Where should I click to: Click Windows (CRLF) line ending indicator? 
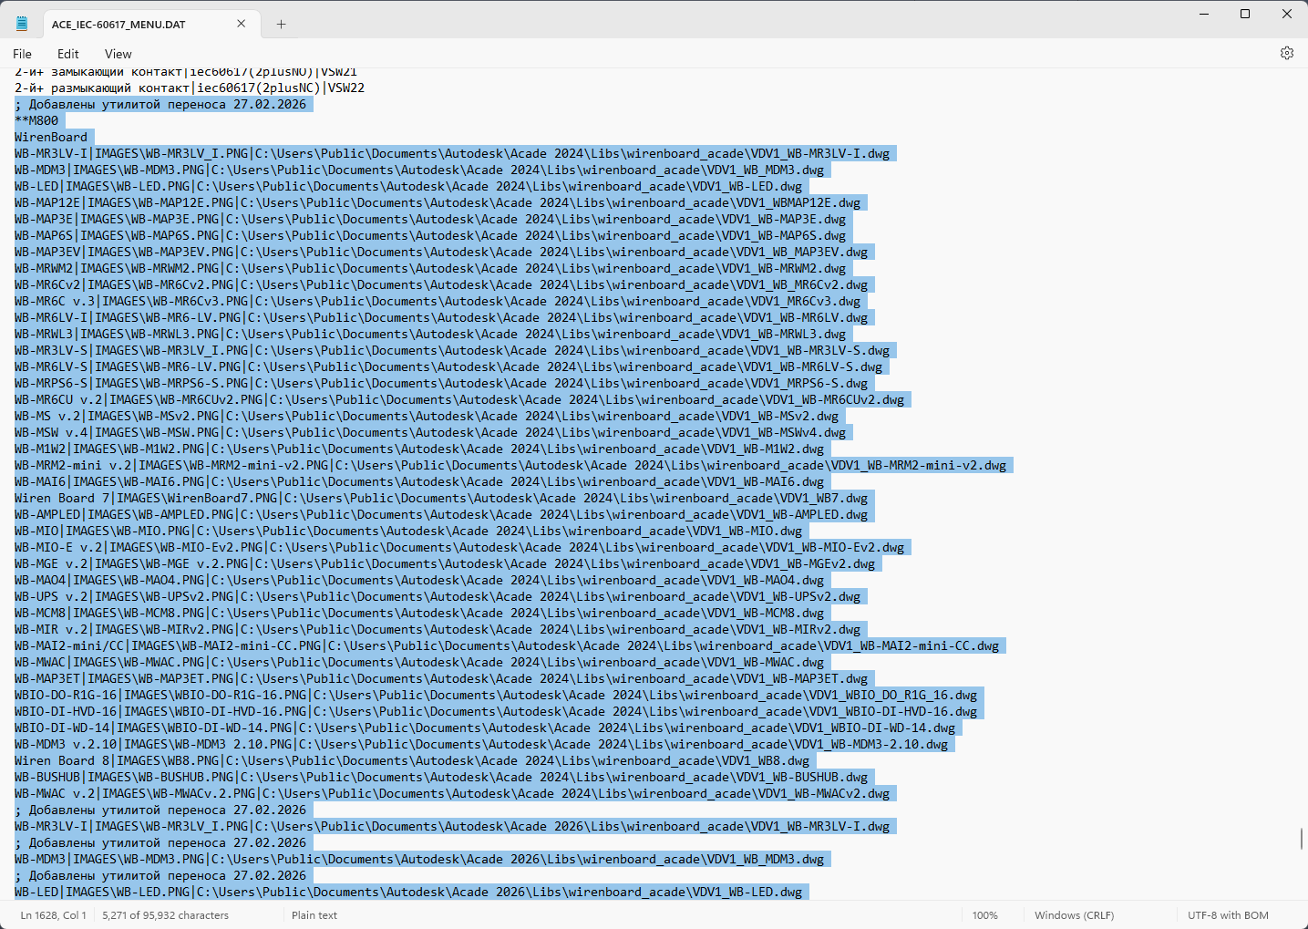coord(1074,915)
